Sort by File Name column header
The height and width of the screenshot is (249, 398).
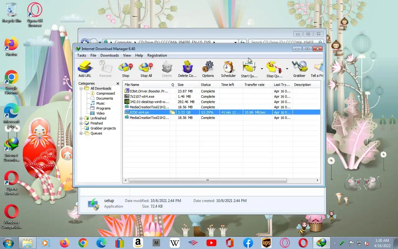[146, 85]
